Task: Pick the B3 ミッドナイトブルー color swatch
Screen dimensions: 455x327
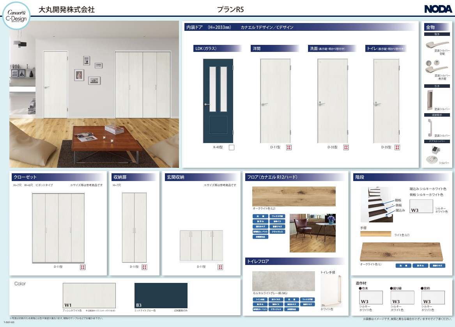Action: [x=161, y=295]
